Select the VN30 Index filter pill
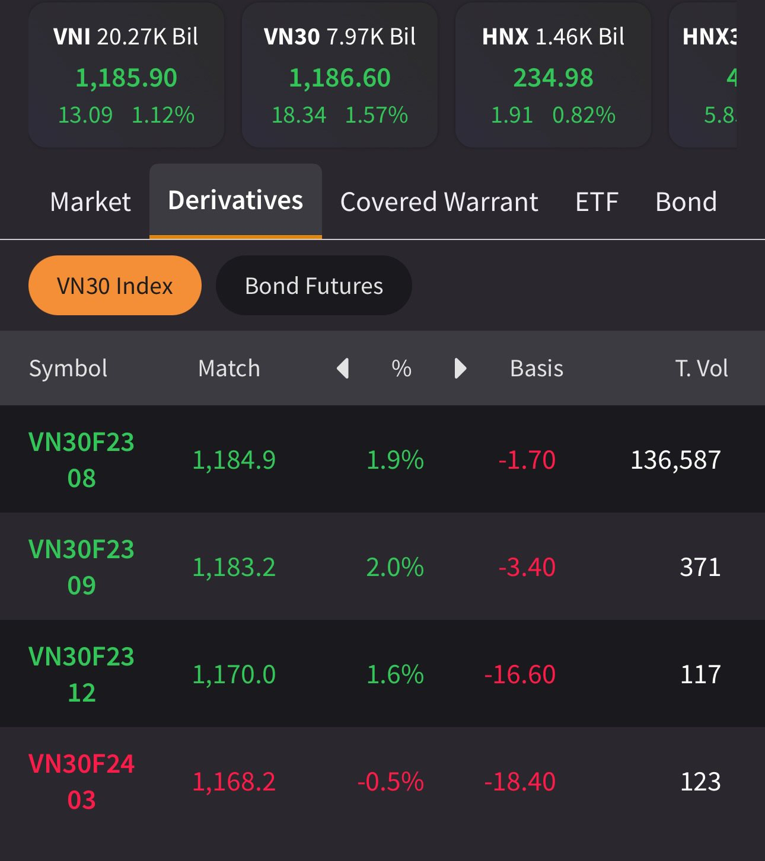The image size is (765, 861). click(115, 286)
